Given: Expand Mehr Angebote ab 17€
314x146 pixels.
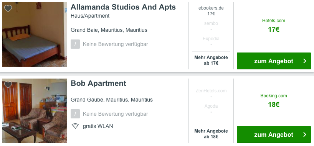Looking at the screenshot, I should pos(211,61).
